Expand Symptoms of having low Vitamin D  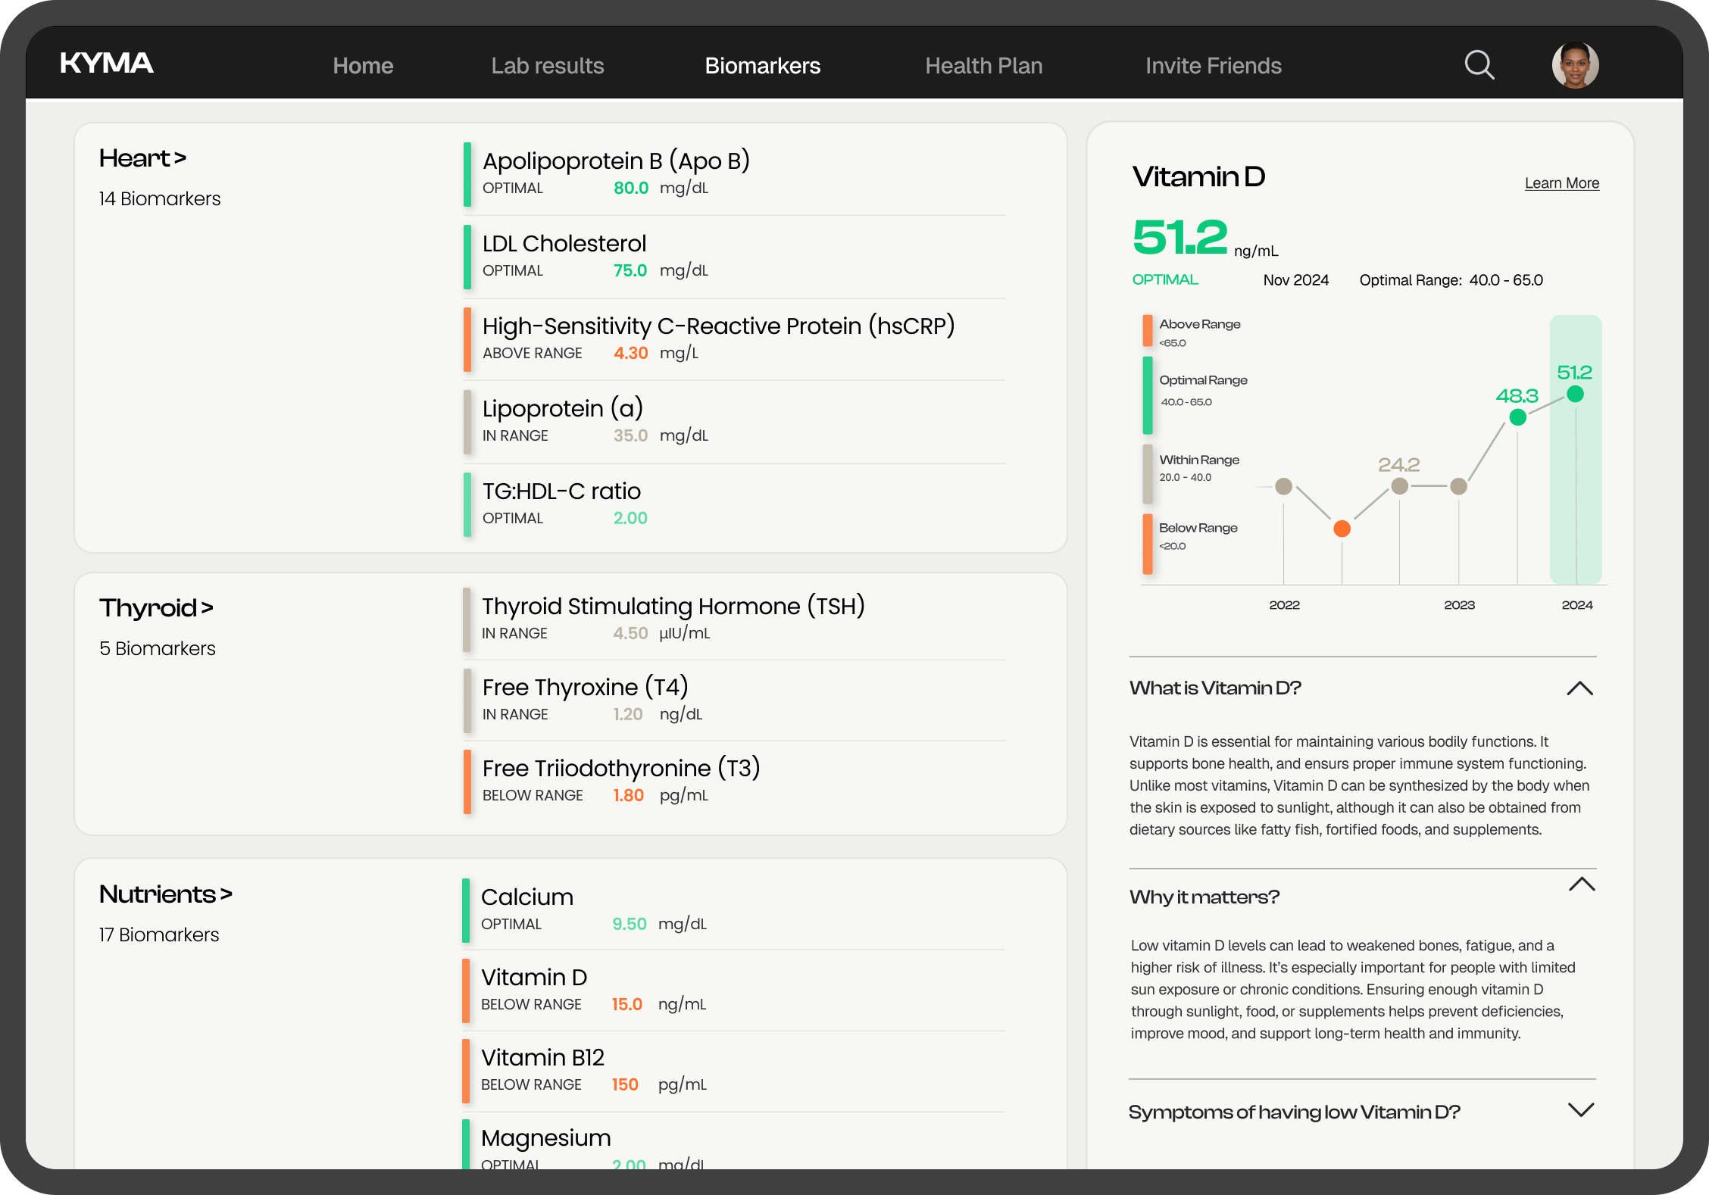click(1581, 1110)
